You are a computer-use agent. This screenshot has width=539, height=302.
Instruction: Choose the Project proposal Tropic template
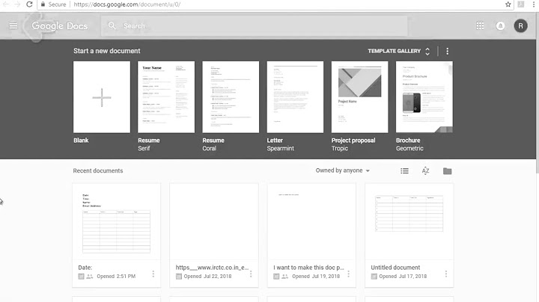[359, 97]
